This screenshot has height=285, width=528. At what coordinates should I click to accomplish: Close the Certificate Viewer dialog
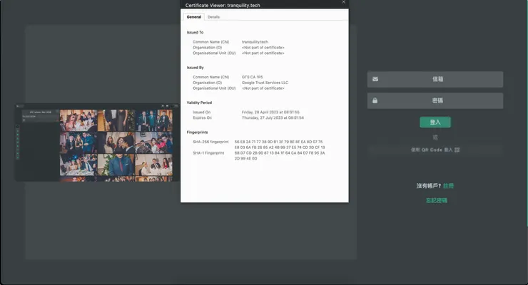click(343, 2)
